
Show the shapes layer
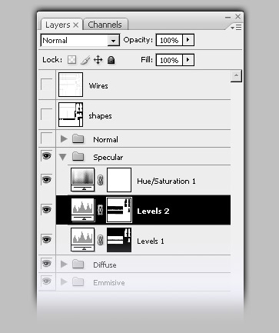tap(47, 114)
